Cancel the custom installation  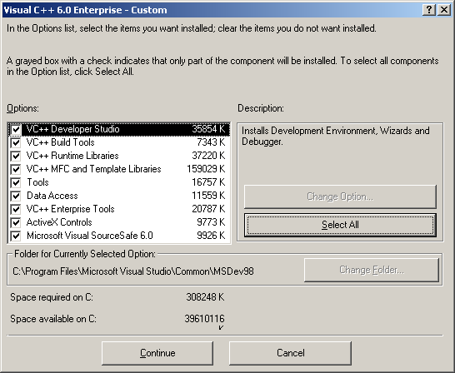tap(290, 353)
